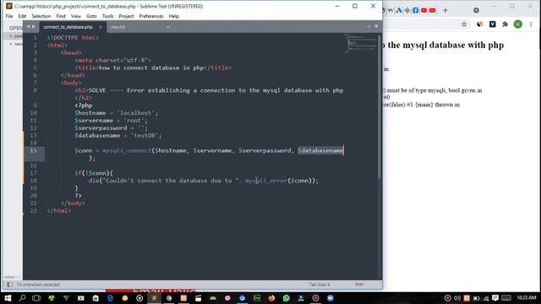Screen dimensions: 541x304
Task: Open the Selection menu
Action: coord(41,16)
